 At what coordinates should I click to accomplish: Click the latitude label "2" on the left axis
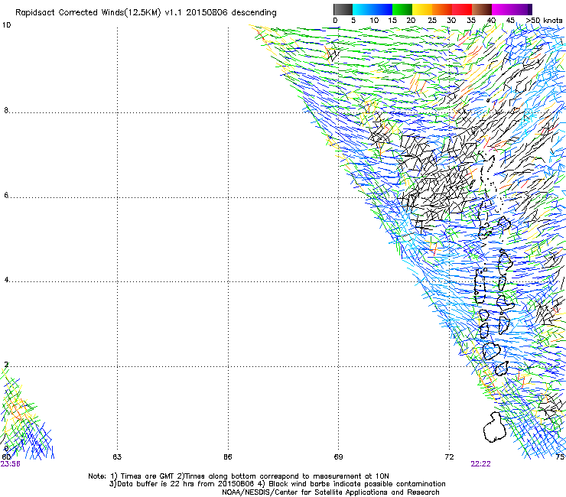click(6, 365)
